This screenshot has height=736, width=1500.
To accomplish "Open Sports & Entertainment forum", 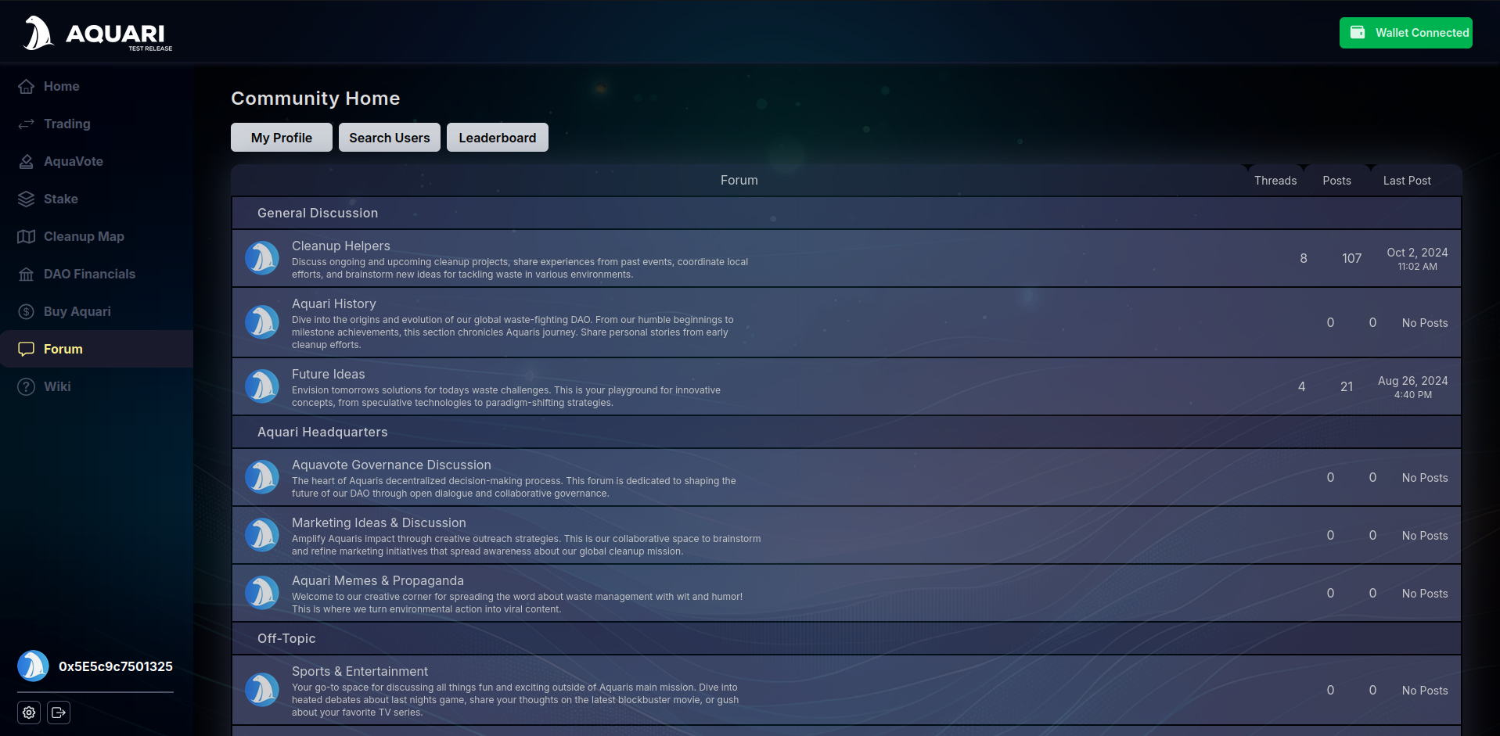I will [x=360, y=671].
